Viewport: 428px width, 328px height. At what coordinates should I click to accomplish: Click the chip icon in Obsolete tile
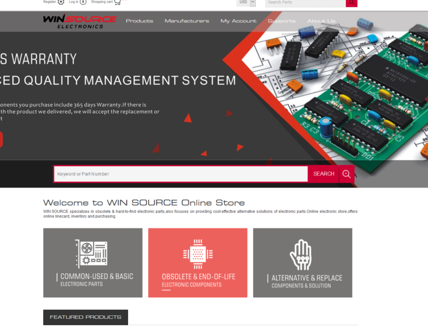[197, 254]
